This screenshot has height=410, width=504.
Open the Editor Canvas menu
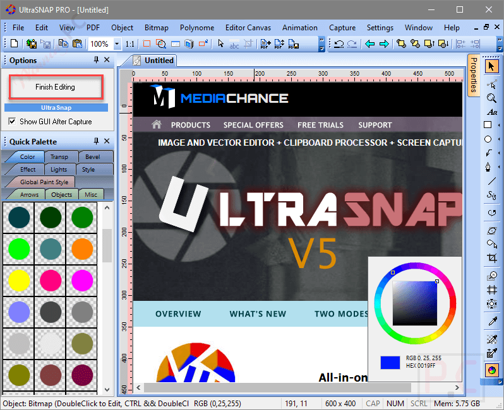[248, 28]
